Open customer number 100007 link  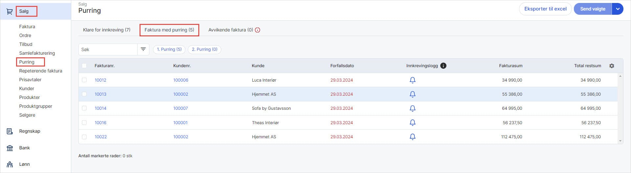point(181,108)
